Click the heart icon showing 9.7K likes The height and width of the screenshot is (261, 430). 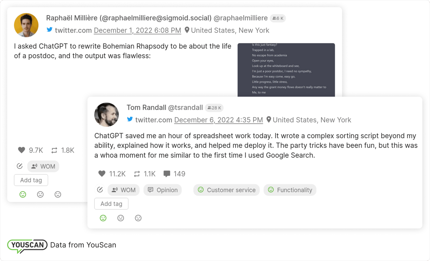coord(21,150)
